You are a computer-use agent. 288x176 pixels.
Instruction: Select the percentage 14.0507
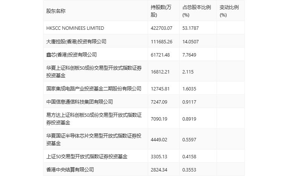pos(190,42)
